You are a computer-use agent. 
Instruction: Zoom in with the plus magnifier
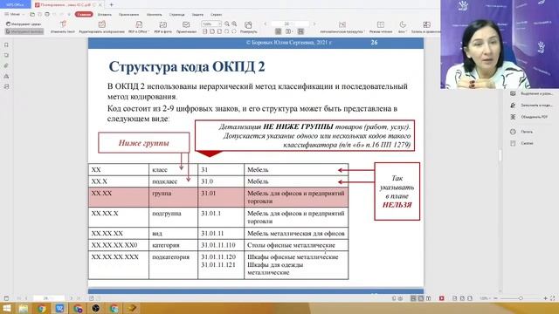234,24
